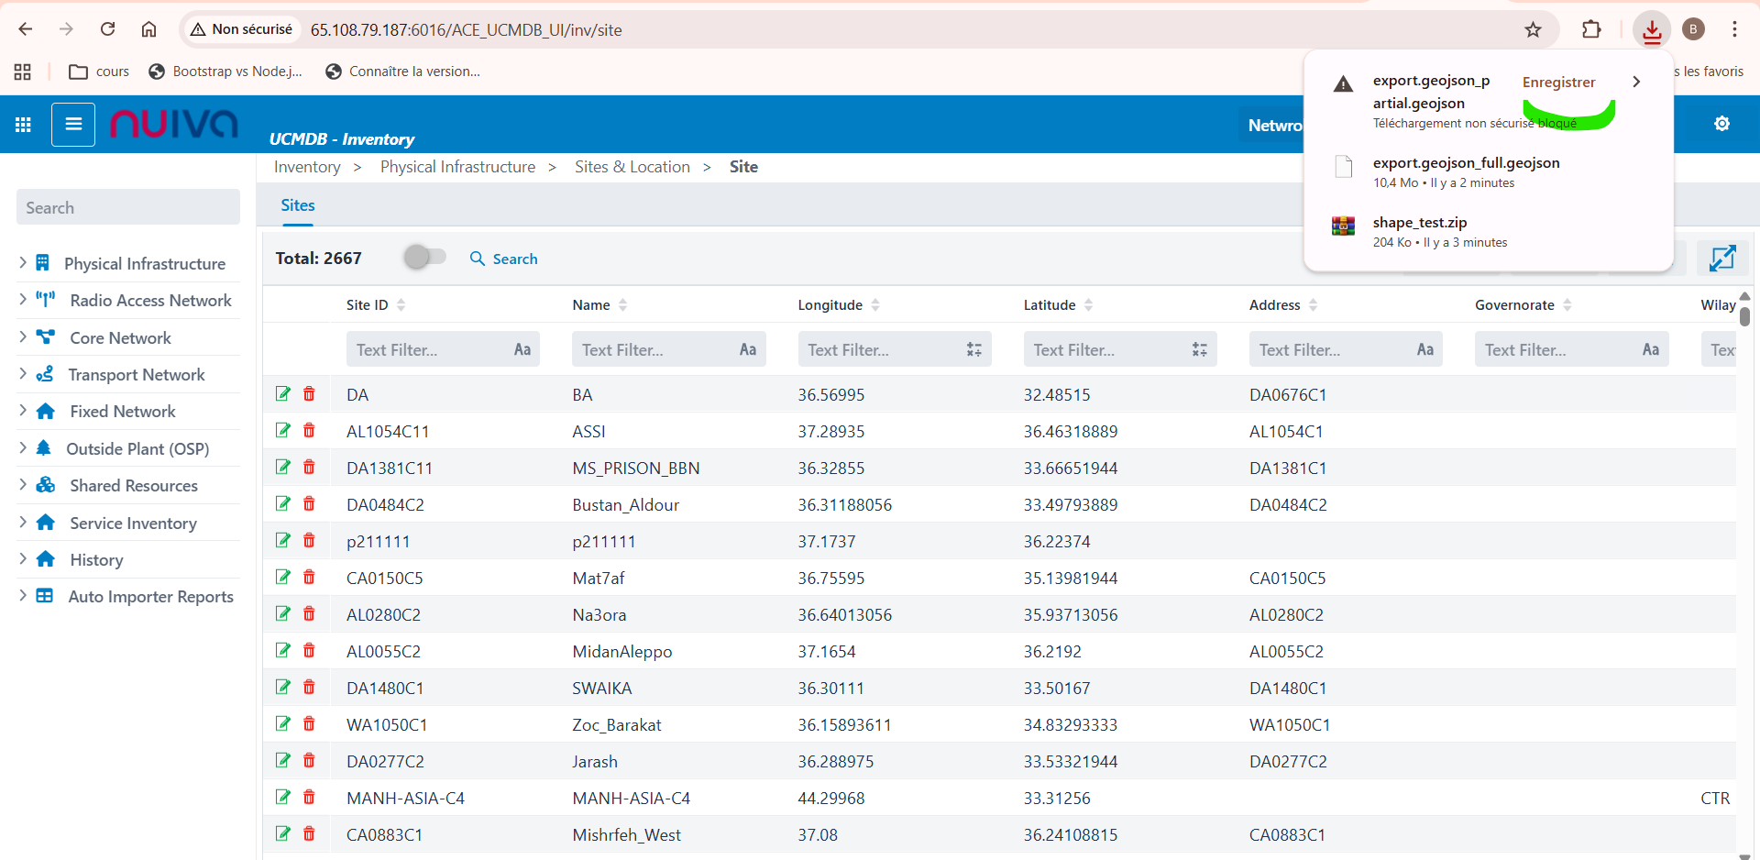
Task: Open the Longitude filter operator options
Action: (x=973, y=349)
